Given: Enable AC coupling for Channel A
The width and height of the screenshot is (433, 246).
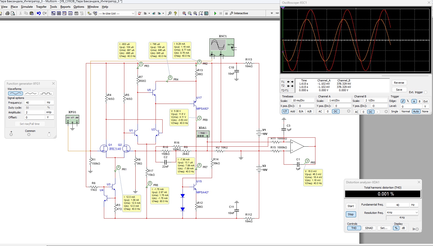Looking at the screenshot, I should point(320,112).
